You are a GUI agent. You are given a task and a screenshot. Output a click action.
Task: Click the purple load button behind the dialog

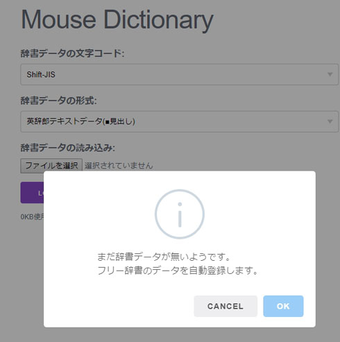click(x=32, y=193)
